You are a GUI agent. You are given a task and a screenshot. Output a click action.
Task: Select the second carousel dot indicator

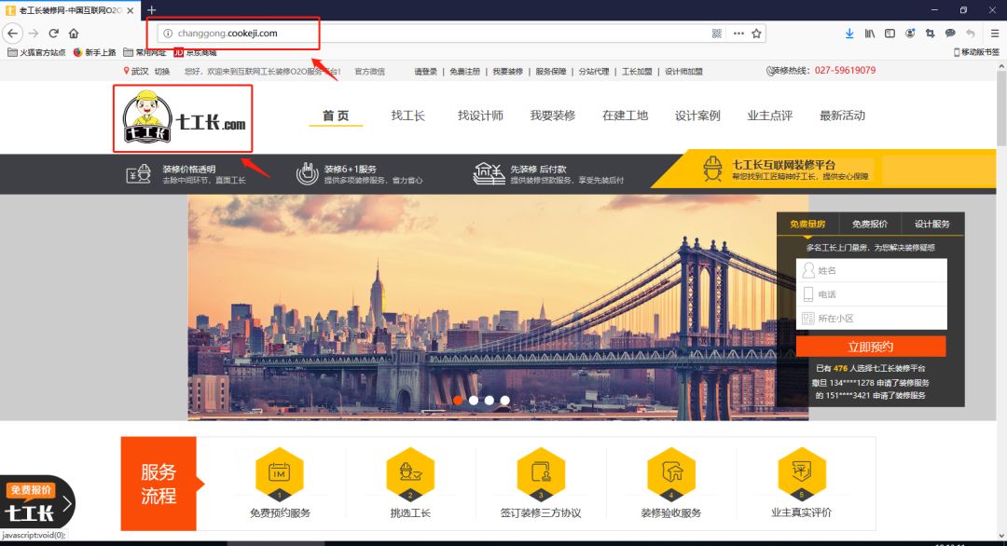474,400
